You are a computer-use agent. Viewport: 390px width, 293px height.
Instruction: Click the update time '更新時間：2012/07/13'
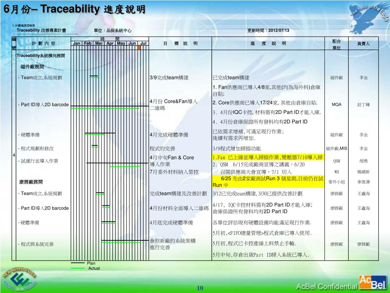tap(268, 31)
